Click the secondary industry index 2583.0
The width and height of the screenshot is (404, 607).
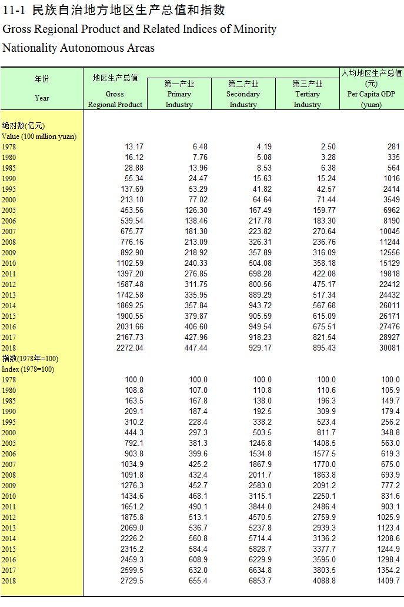[260, 485]
